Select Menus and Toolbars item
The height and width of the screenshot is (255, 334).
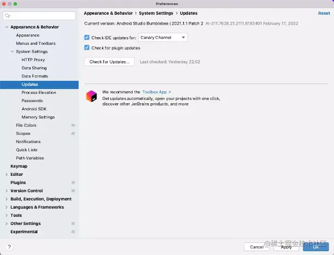click(x=36, y=43)
